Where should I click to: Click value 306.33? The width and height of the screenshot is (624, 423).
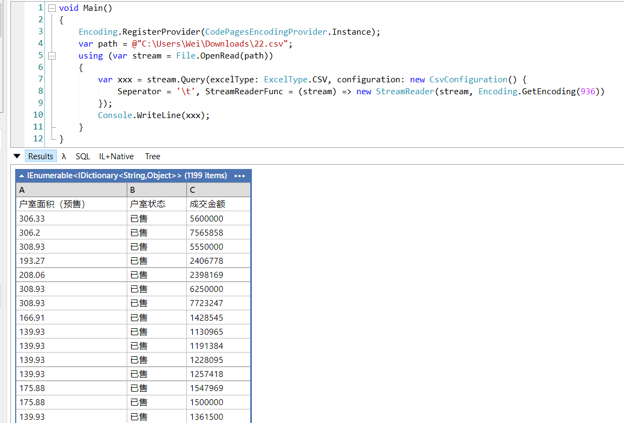(32, 218)
